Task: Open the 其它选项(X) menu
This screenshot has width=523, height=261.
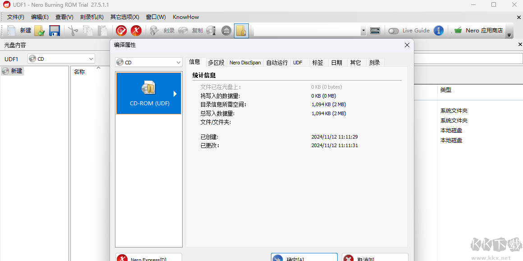Action: click(x=125, y=17)
